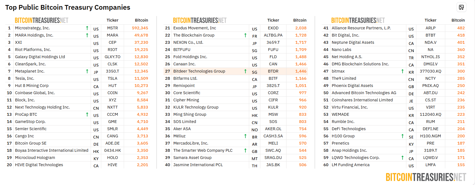
Task: Click the 482 bitcoin value for Alliance Resource
Action: [461, 28]
